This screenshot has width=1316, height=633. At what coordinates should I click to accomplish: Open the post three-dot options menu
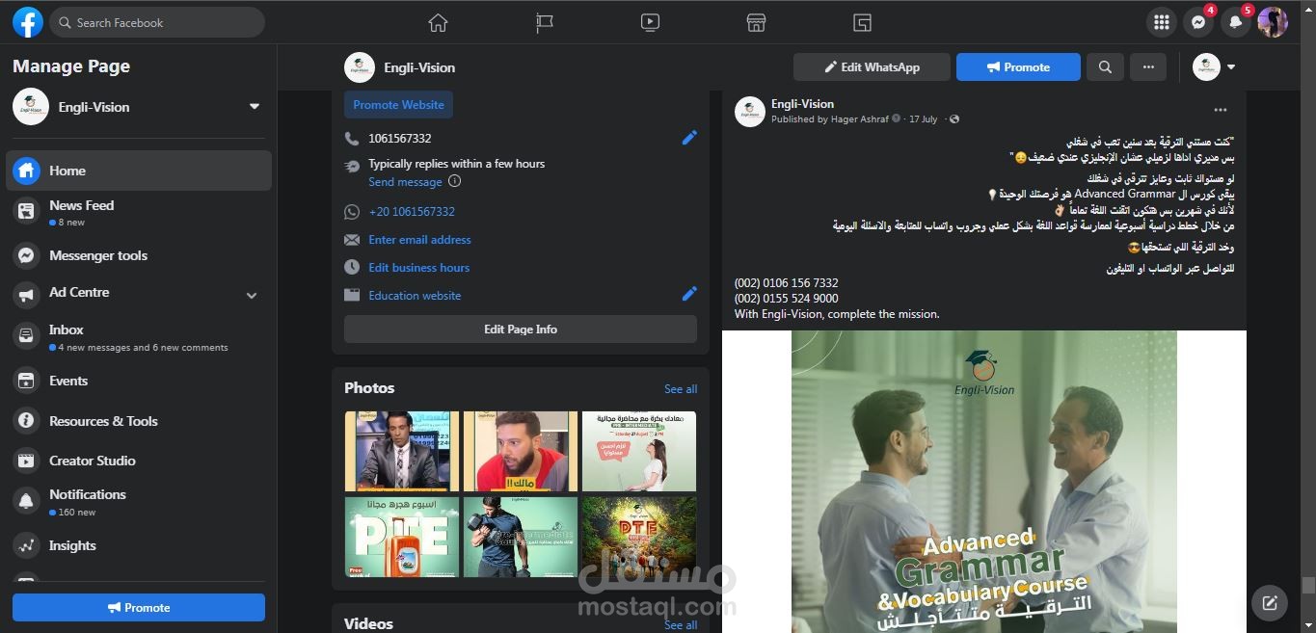(x=1221, y=111)
